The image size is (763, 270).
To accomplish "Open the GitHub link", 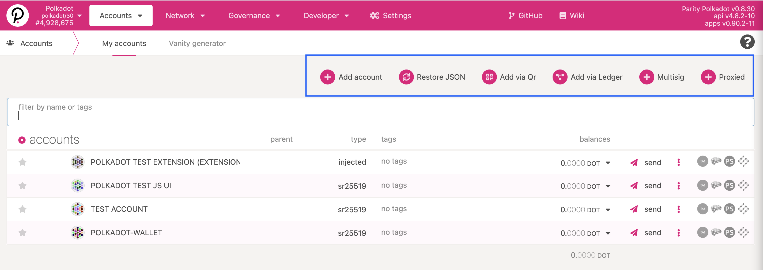I will [x=526, y=16].
